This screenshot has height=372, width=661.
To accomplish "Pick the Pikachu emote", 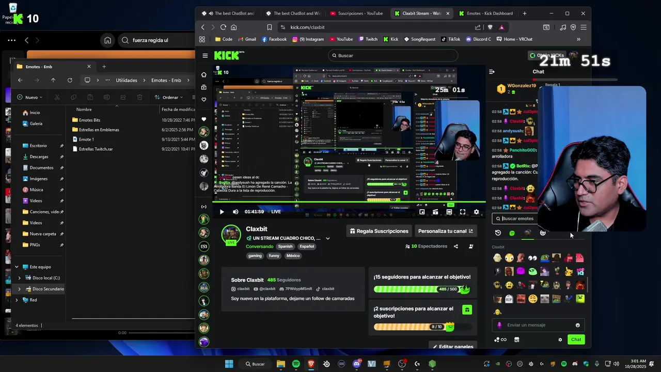I will [569, 271].
